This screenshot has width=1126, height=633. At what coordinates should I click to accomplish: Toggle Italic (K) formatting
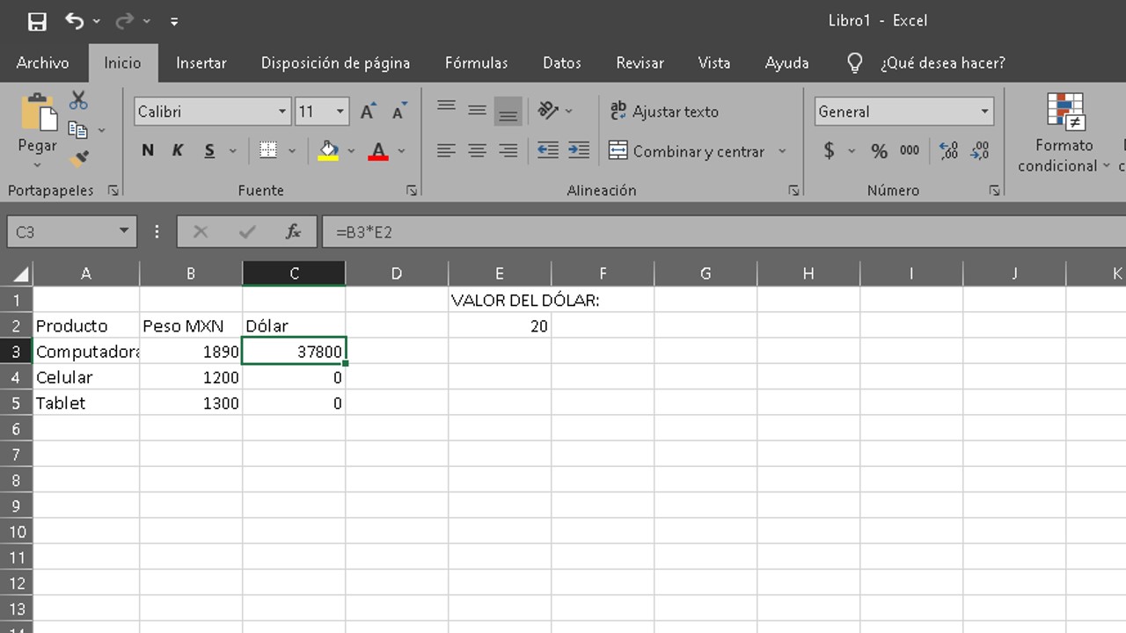tap(178, 151)
